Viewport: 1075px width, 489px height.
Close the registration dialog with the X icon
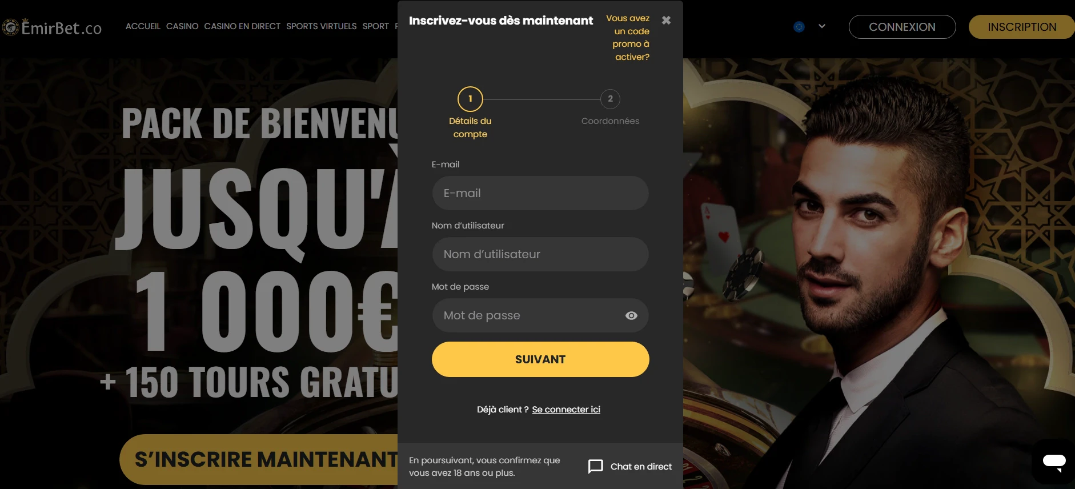pyautogui.click(x=666, y=20)
